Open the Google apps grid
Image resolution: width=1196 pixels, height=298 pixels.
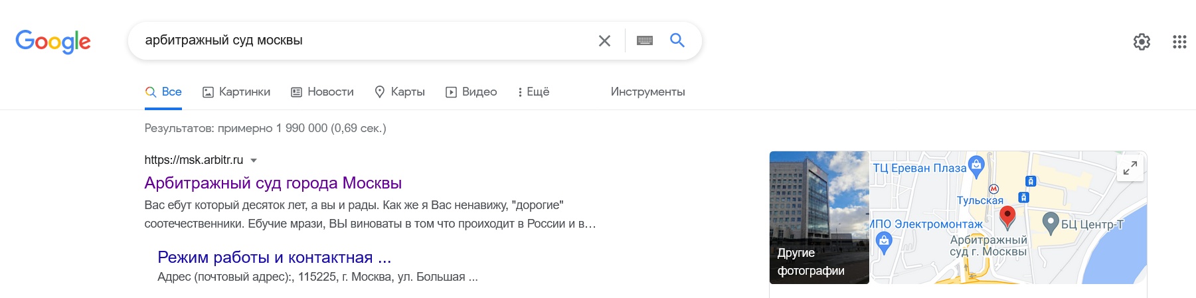[x=1179, y=42]
